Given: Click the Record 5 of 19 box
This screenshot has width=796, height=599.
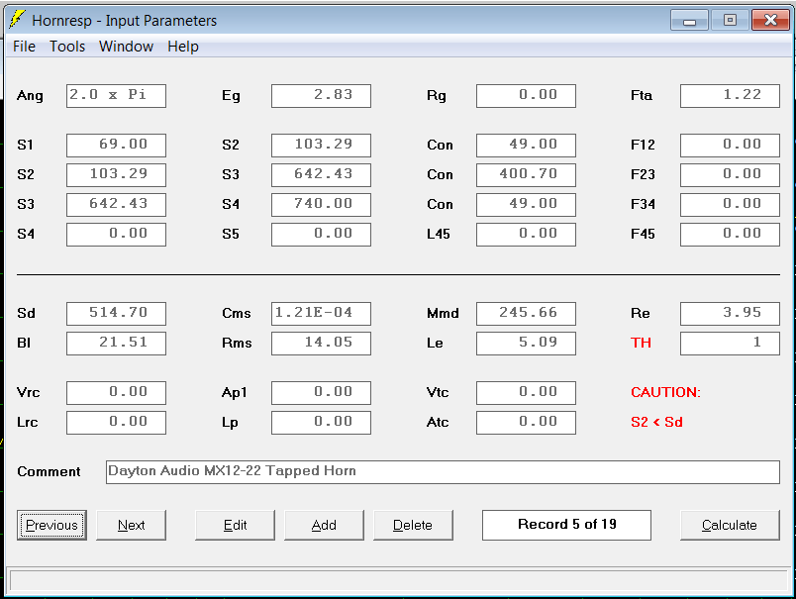Looking at the screenshot, I should (566, 525).
